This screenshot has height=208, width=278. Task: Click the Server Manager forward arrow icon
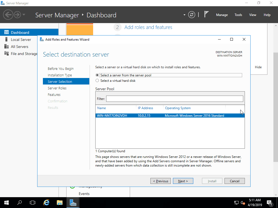tap(17, 15)
